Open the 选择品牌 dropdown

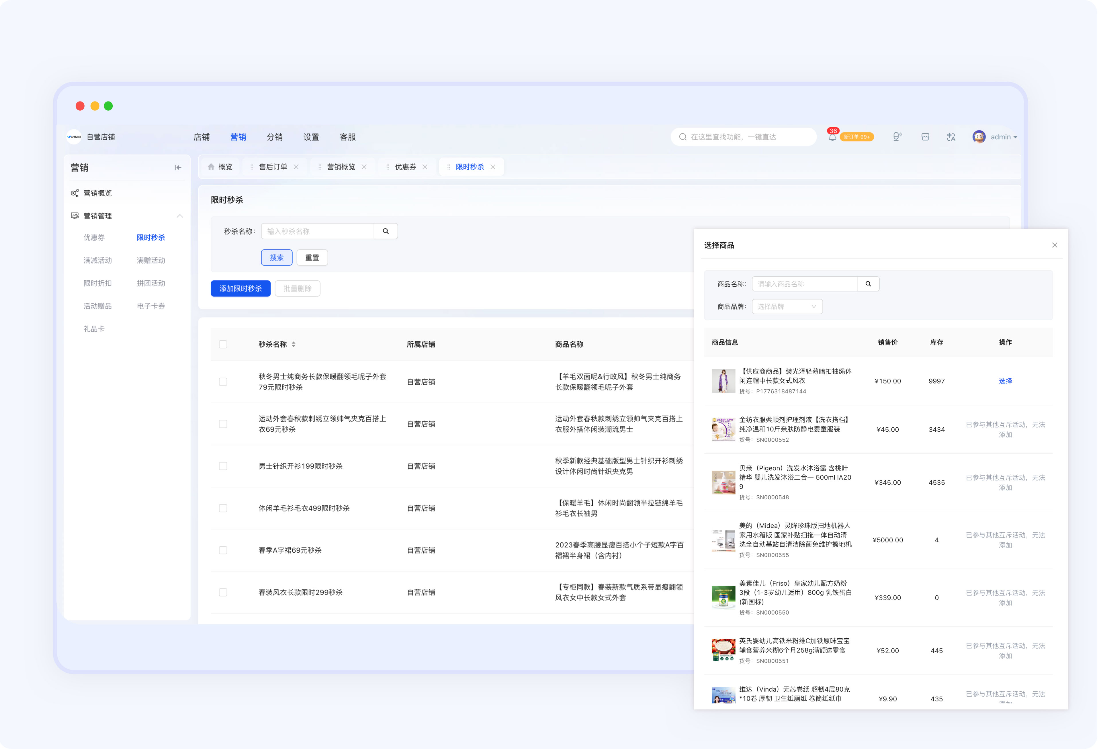[x=787, y=306]
